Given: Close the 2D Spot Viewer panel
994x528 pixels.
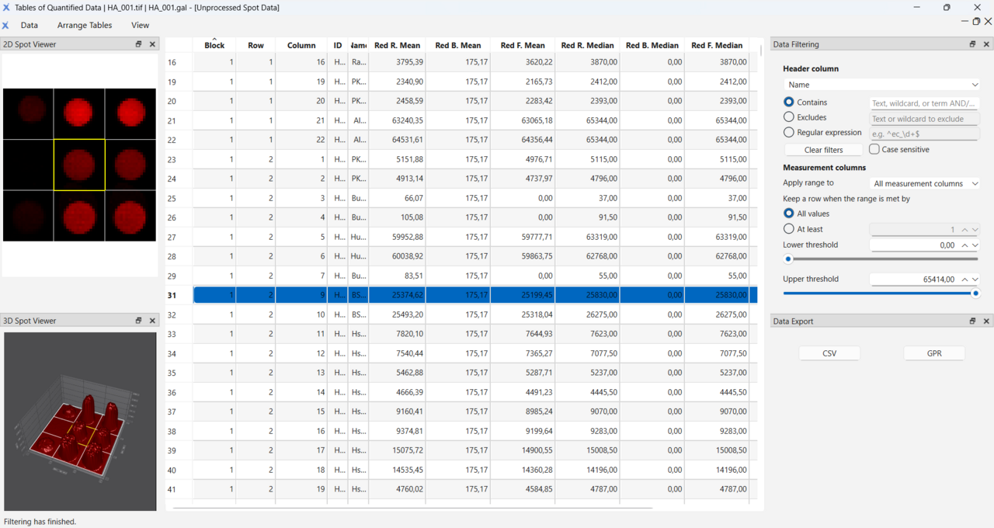Looking at the screenshot, I should pos(152,44).
